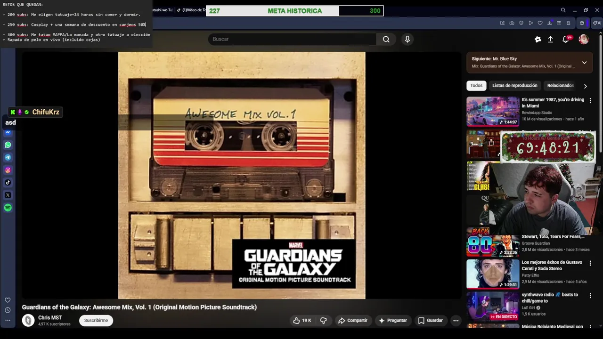Click the edit pencil icon in address bar

tap(502, 23)
